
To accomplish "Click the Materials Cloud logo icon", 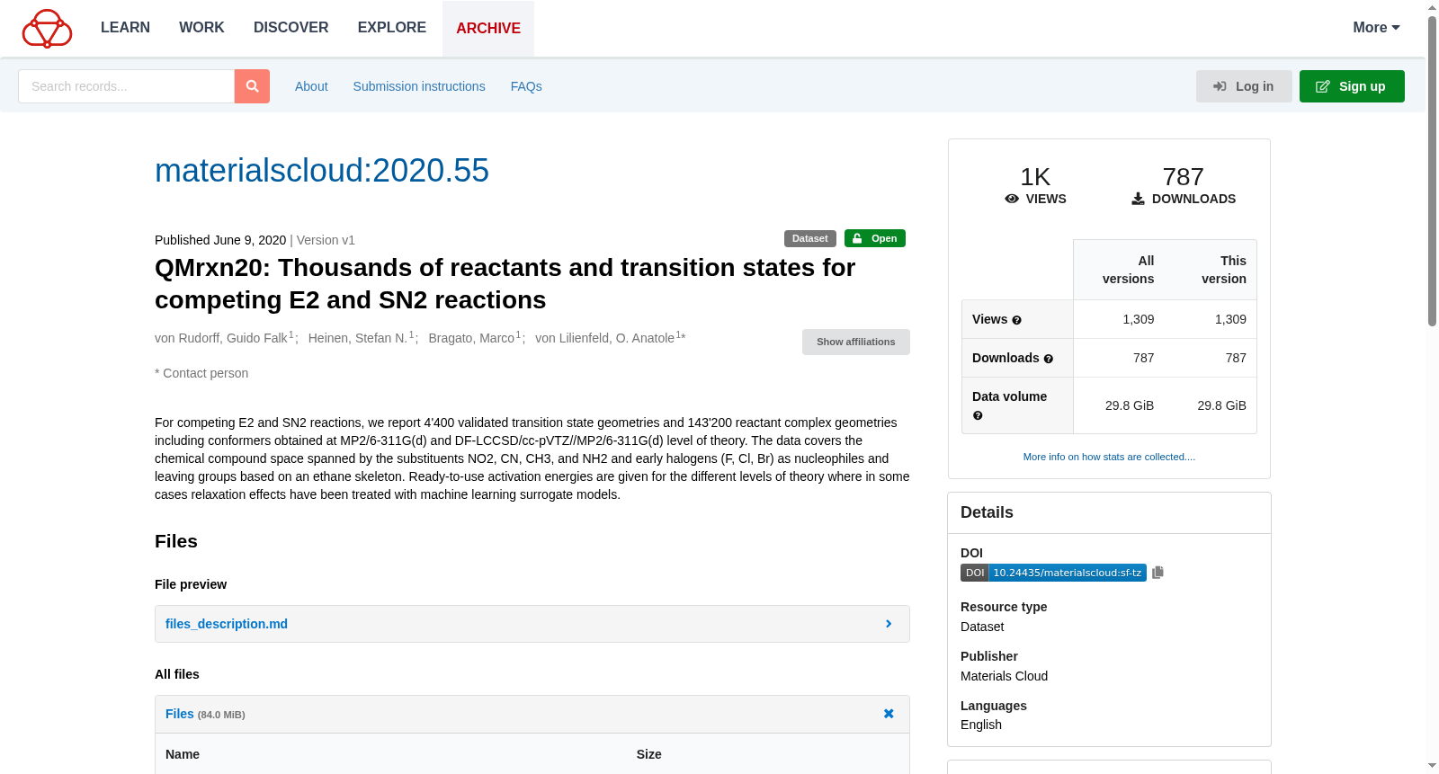I will [47, 28].
